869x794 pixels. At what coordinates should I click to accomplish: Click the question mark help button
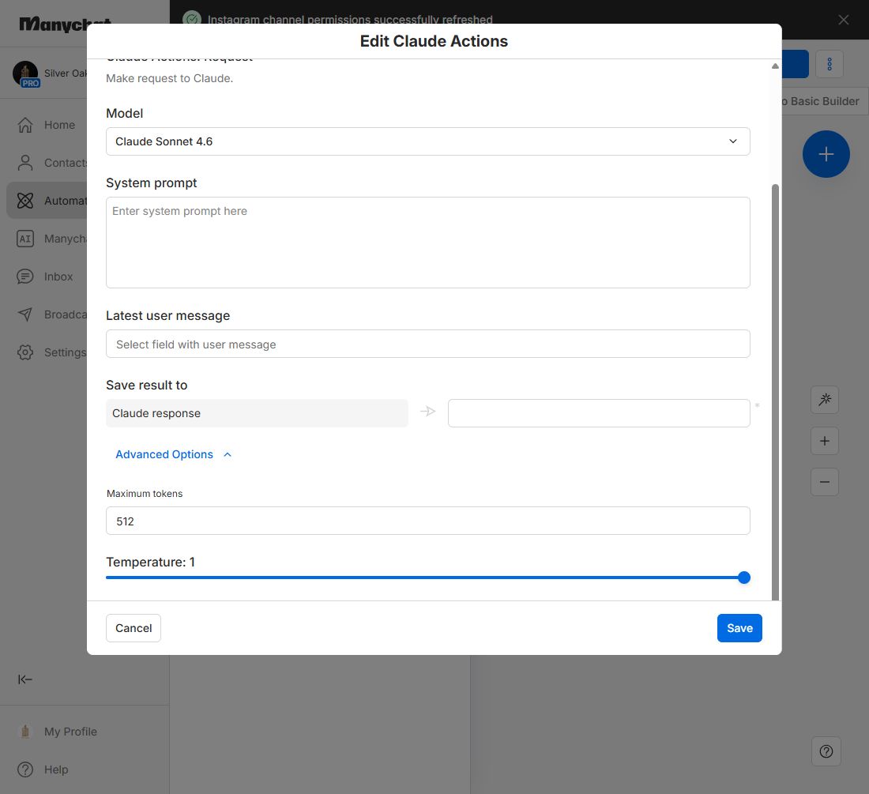pos(826,751)
